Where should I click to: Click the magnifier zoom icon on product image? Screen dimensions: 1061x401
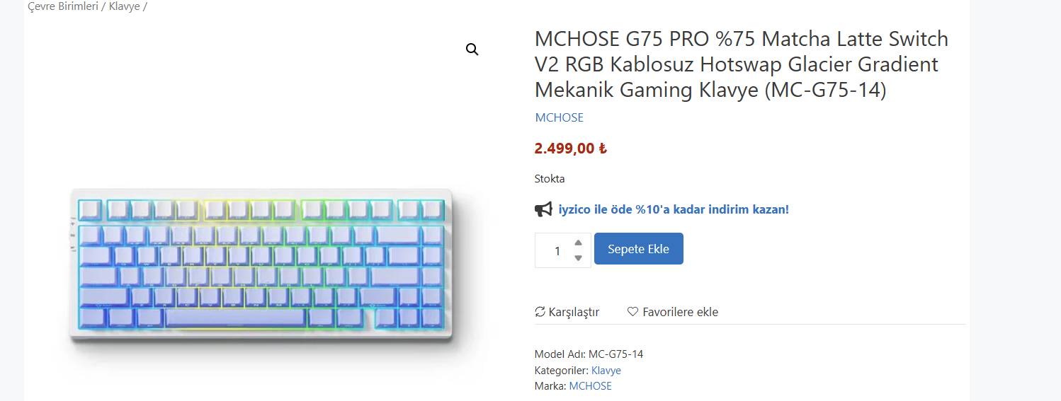pyautogui.click(x=472, y=50)
